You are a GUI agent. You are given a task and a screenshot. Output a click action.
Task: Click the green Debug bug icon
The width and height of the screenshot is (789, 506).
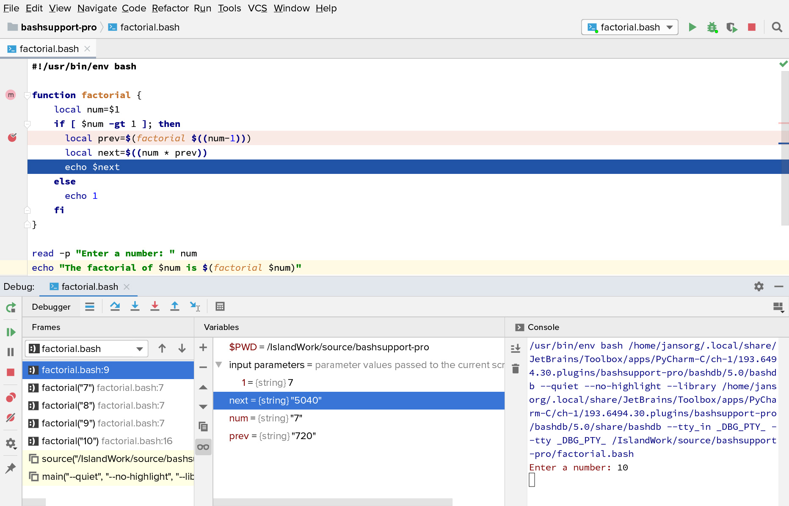coord(712,27)
